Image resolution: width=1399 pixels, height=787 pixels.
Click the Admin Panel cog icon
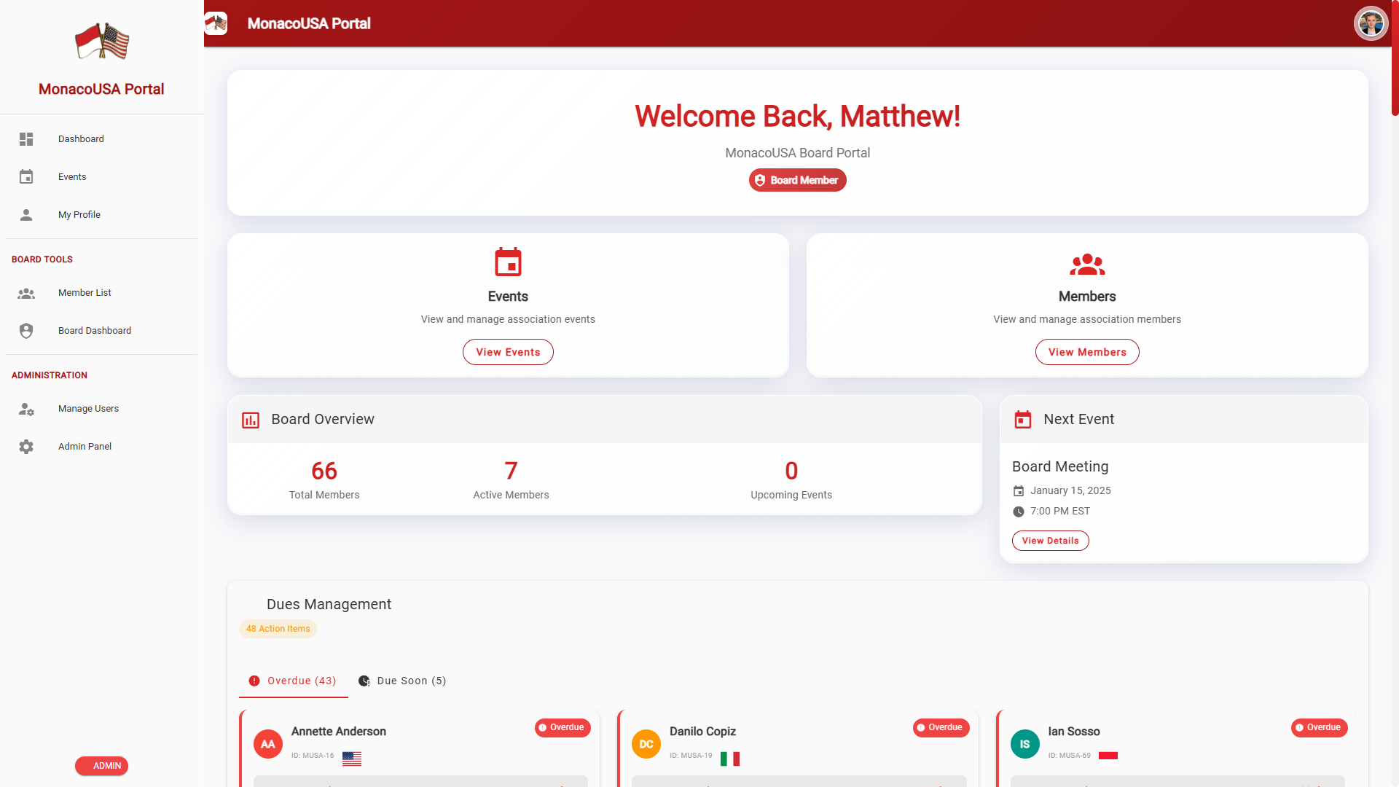point(26,447)
